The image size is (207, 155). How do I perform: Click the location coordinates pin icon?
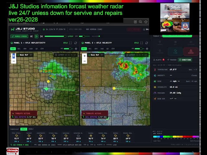[x=44, y=29]
